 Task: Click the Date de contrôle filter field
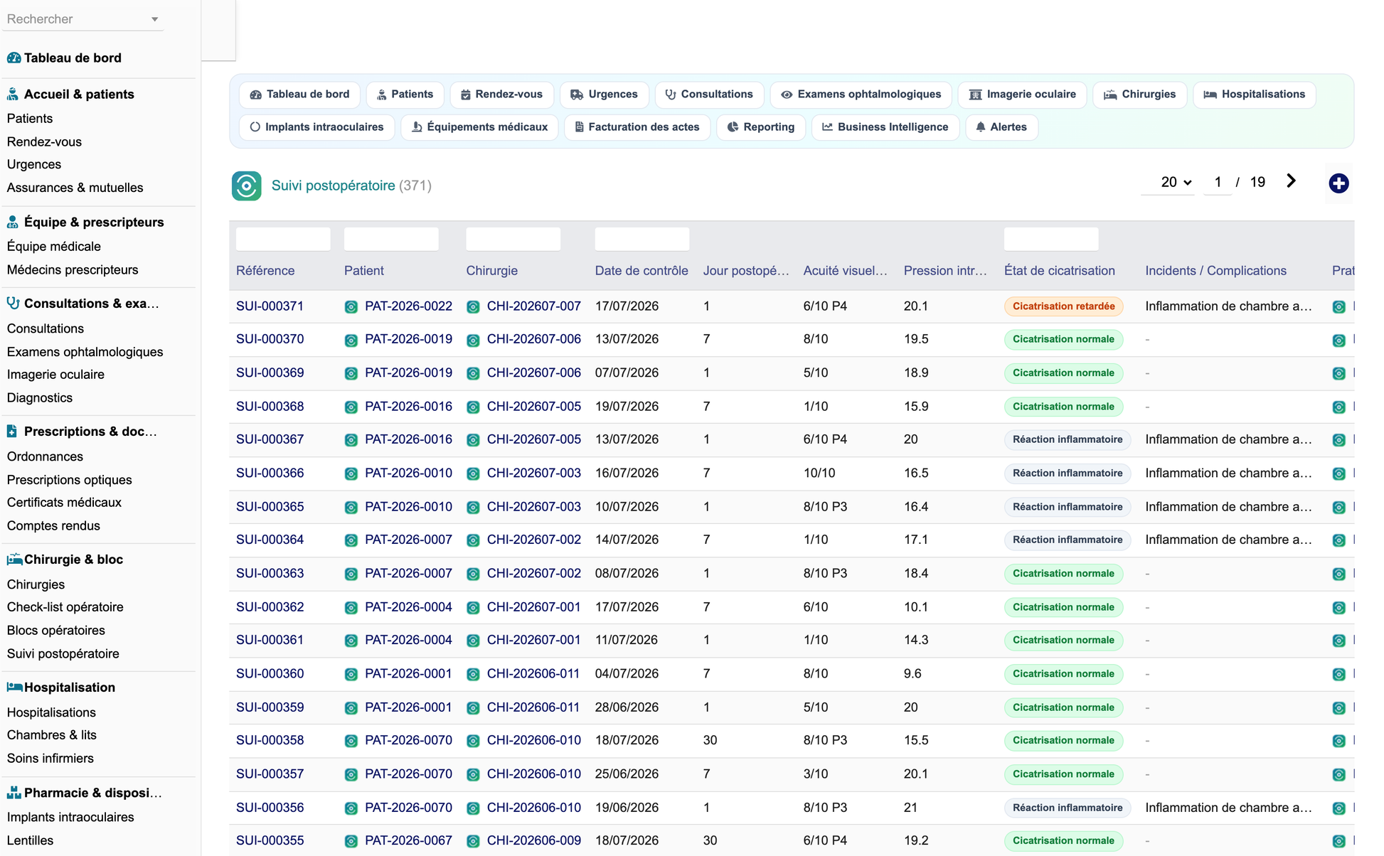pyautogui.click(x=642, y=239)
